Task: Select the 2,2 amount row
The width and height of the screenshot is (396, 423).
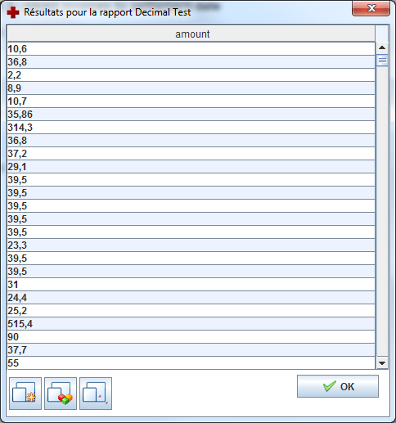Action: (x=191, y=75)
